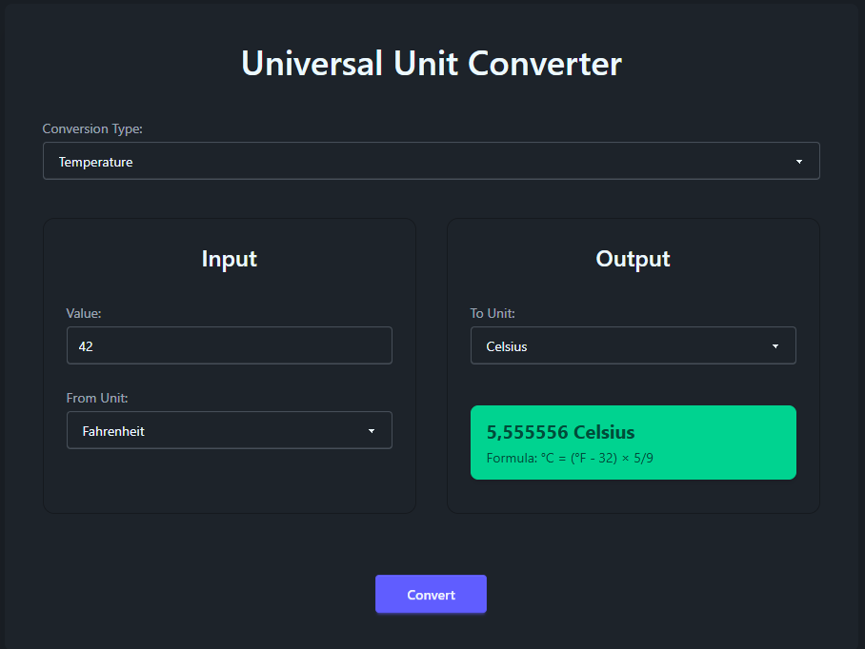
Task: Select the Temperature option text
Action: [95, 161]
